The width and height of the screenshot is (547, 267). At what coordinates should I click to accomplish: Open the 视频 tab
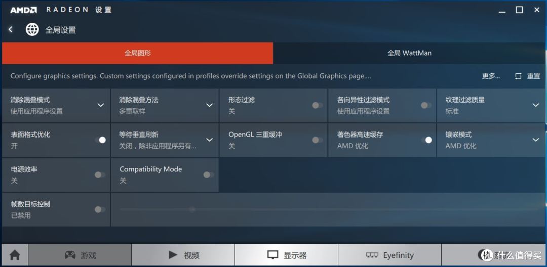point(183,255)
